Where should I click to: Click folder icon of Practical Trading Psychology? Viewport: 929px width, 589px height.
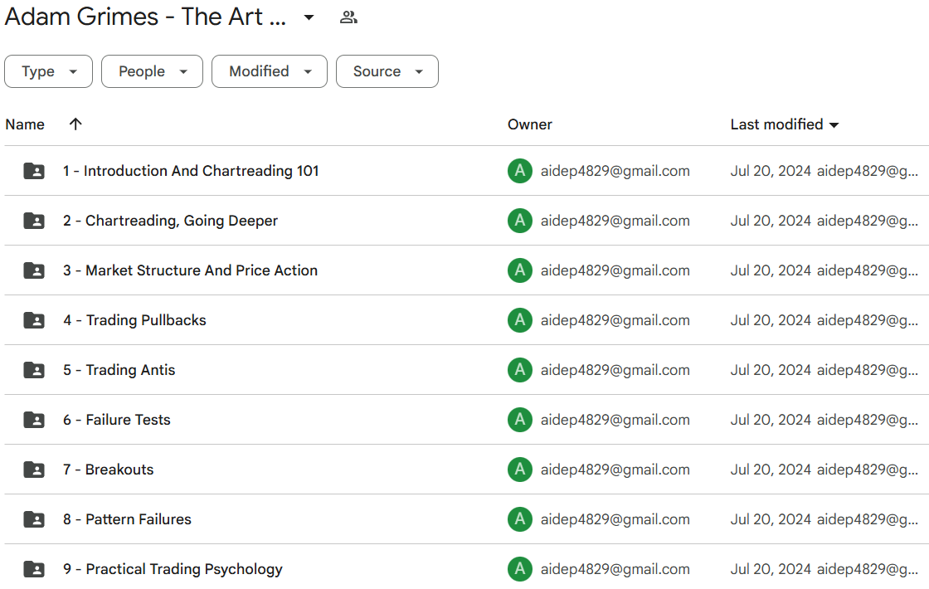coord(34,569)
